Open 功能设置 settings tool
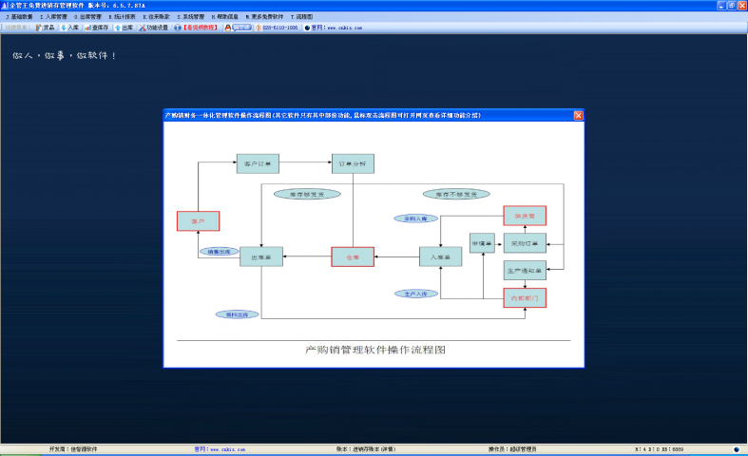The width and height of the screenshot is (748, 456). [154, 28]
